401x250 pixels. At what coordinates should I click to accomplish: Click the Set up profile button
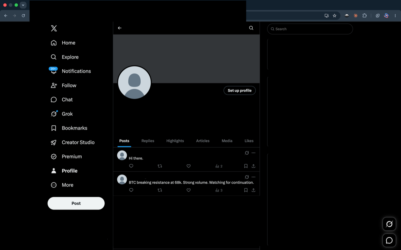coord(240,91)
